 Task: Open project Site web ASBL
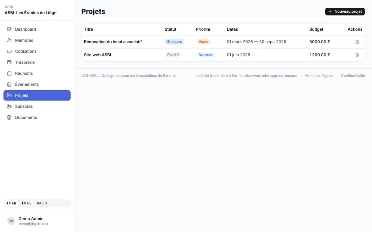[98, 55]
